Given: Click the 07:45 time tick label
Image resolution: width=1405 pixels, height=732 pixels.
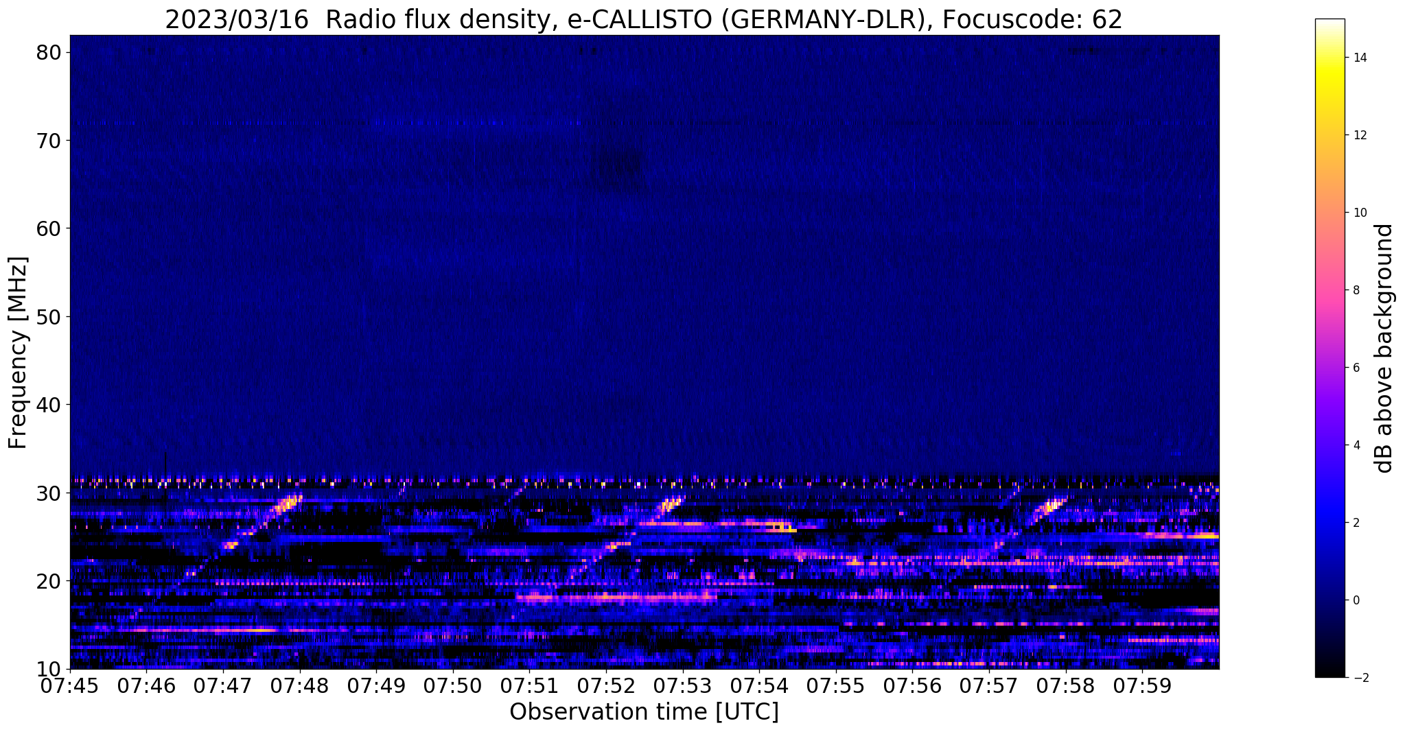Looking at the screenshot, I should coord(70,685).
